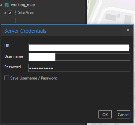
Task: Cancel the Server Credentials dialog
Action: pyautogui.click(x=123, y=114)
